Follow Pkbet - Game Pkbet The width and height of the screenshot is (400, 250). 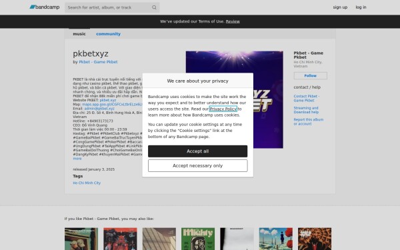click(310, 76)
